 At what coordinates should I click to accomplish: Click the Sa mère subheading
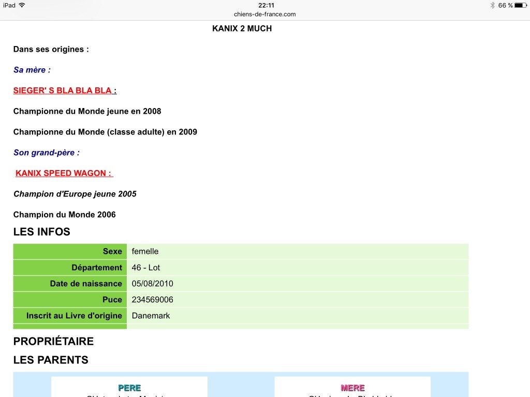pos(32,70)
